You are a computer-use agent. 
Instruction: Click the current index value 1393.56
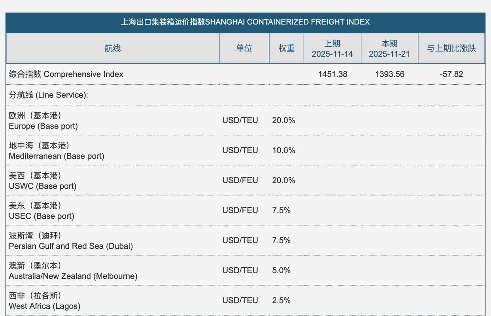(389, 74)
